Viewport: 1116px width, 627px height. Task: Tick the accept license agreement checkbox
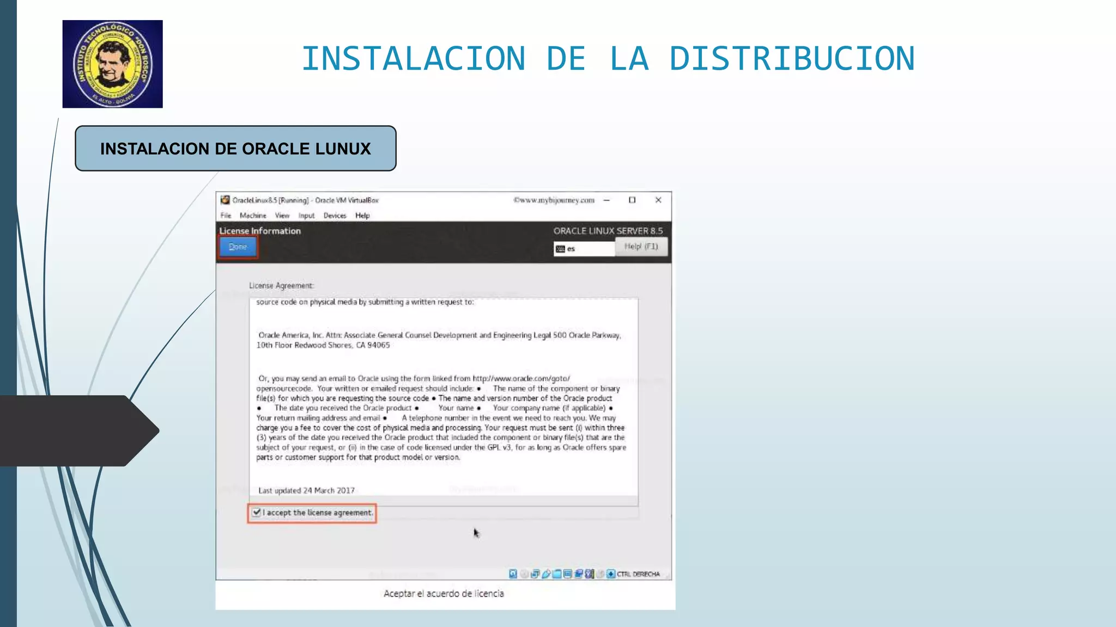pos(256,512)
